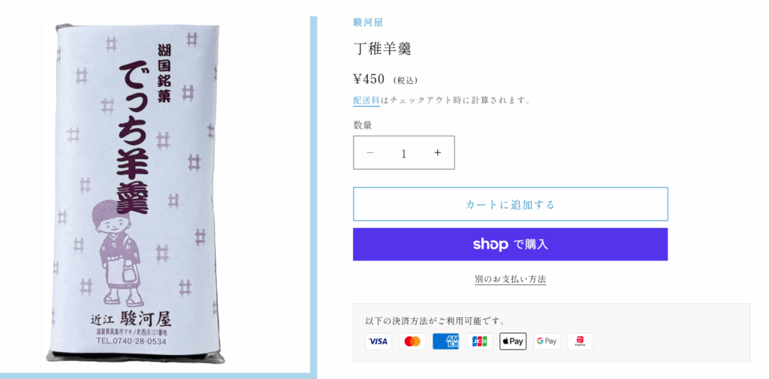Click the quantity number field

coord(404,153)
